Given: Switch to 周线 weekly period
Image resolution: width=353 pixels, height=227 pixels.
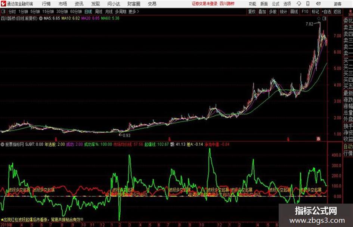Looking at the screenshot, I should (99, 12).
